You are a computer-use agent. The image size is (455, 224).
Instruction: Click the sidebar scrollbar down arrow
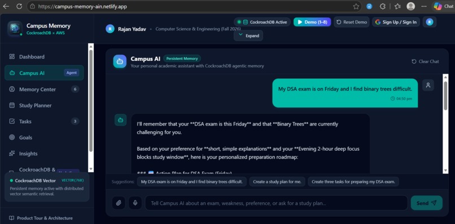(91, 169)
